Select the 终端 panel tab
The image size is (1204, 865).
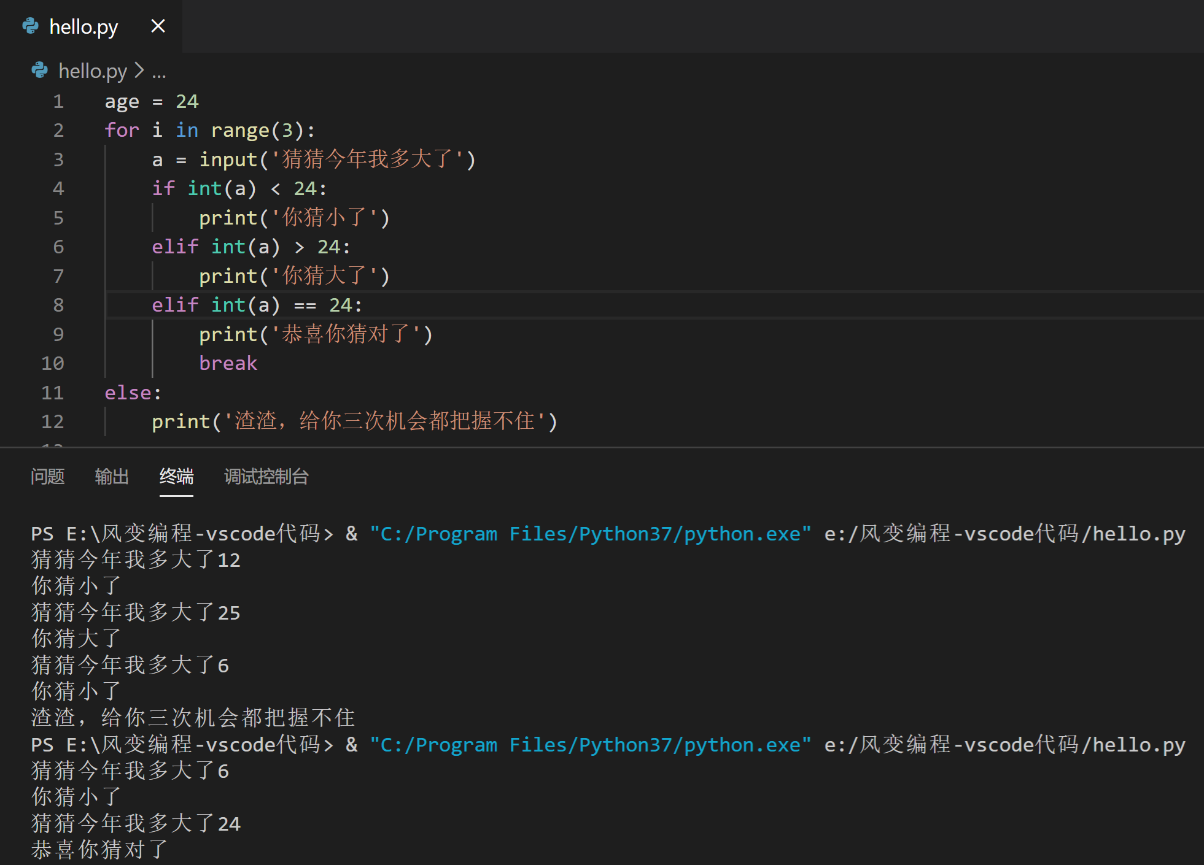tap(176, 476)
